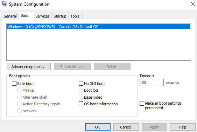197x132 pixels.
Task: Close the System Configuration window
Action: (192, 4)
